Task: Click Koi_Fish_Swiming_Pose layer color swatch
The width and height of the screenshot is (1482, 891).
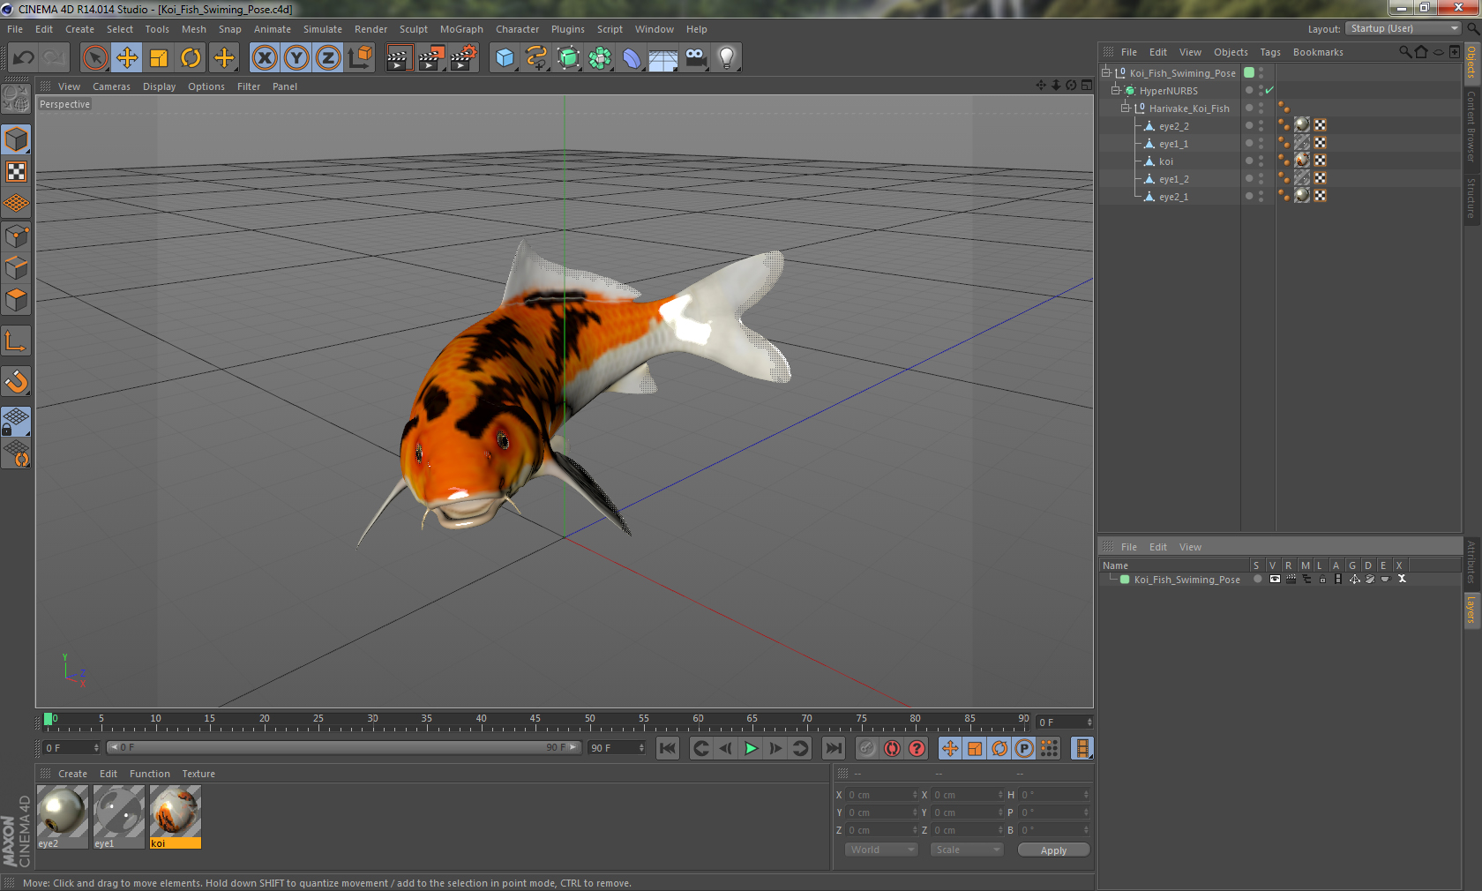Action: point(1125,580)
